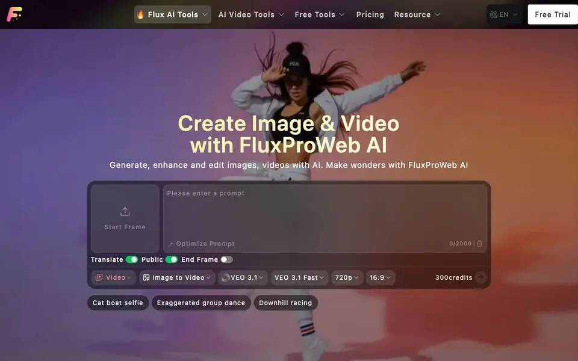
Task: Click the FluxProWeb logo icon
Action: (14, 14)
